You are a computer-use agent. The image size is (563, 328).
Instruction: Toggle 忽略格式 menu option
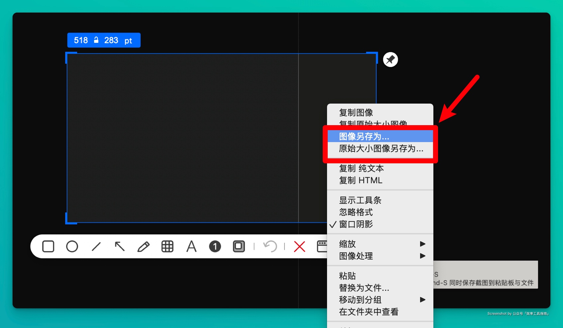click(356, 212)
